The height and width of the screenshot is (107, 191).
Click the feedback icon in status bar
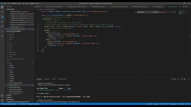point(186,104)
